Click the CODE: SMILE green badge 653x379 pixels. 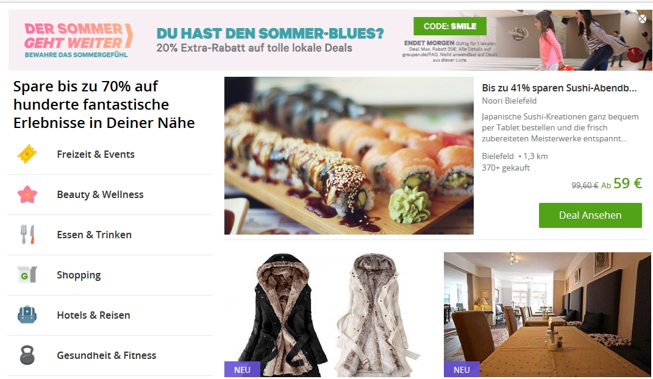[450, 26]
